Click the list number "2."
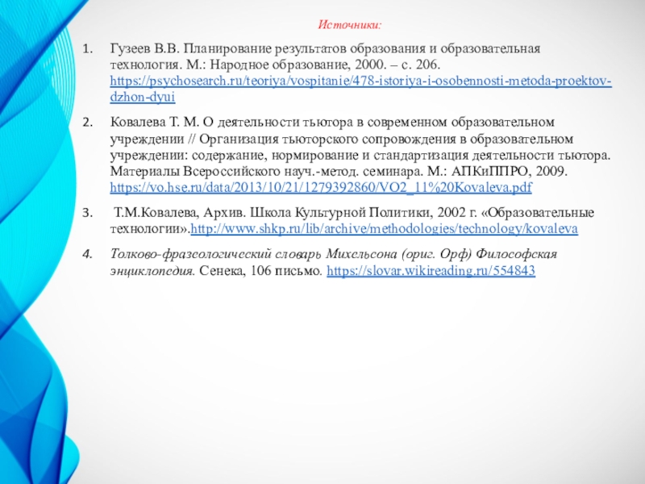This screenshot has height=484, width=645. (x=88, y=123)
